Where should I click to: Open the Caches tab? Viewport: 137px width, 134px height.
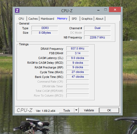tap(33, 19)
